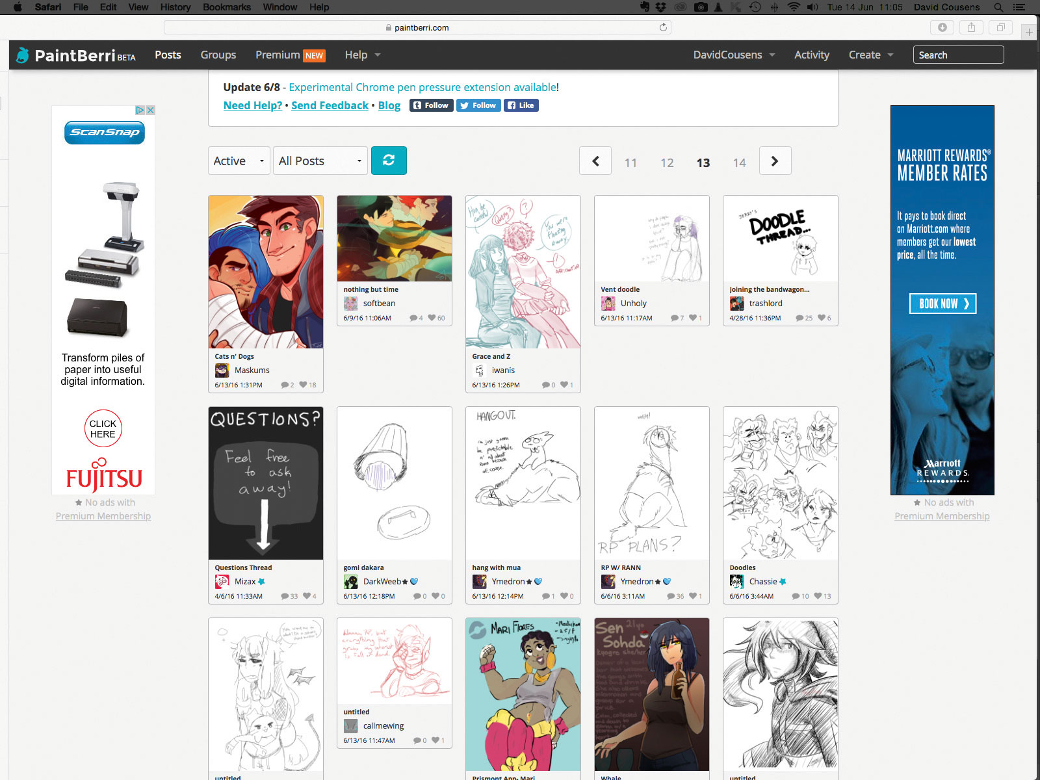Click the PaintBerri Search field

[x=959, y=55]
